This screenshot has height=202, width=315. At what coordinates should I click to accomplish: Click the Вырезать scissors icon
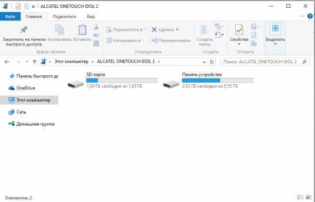97,26
